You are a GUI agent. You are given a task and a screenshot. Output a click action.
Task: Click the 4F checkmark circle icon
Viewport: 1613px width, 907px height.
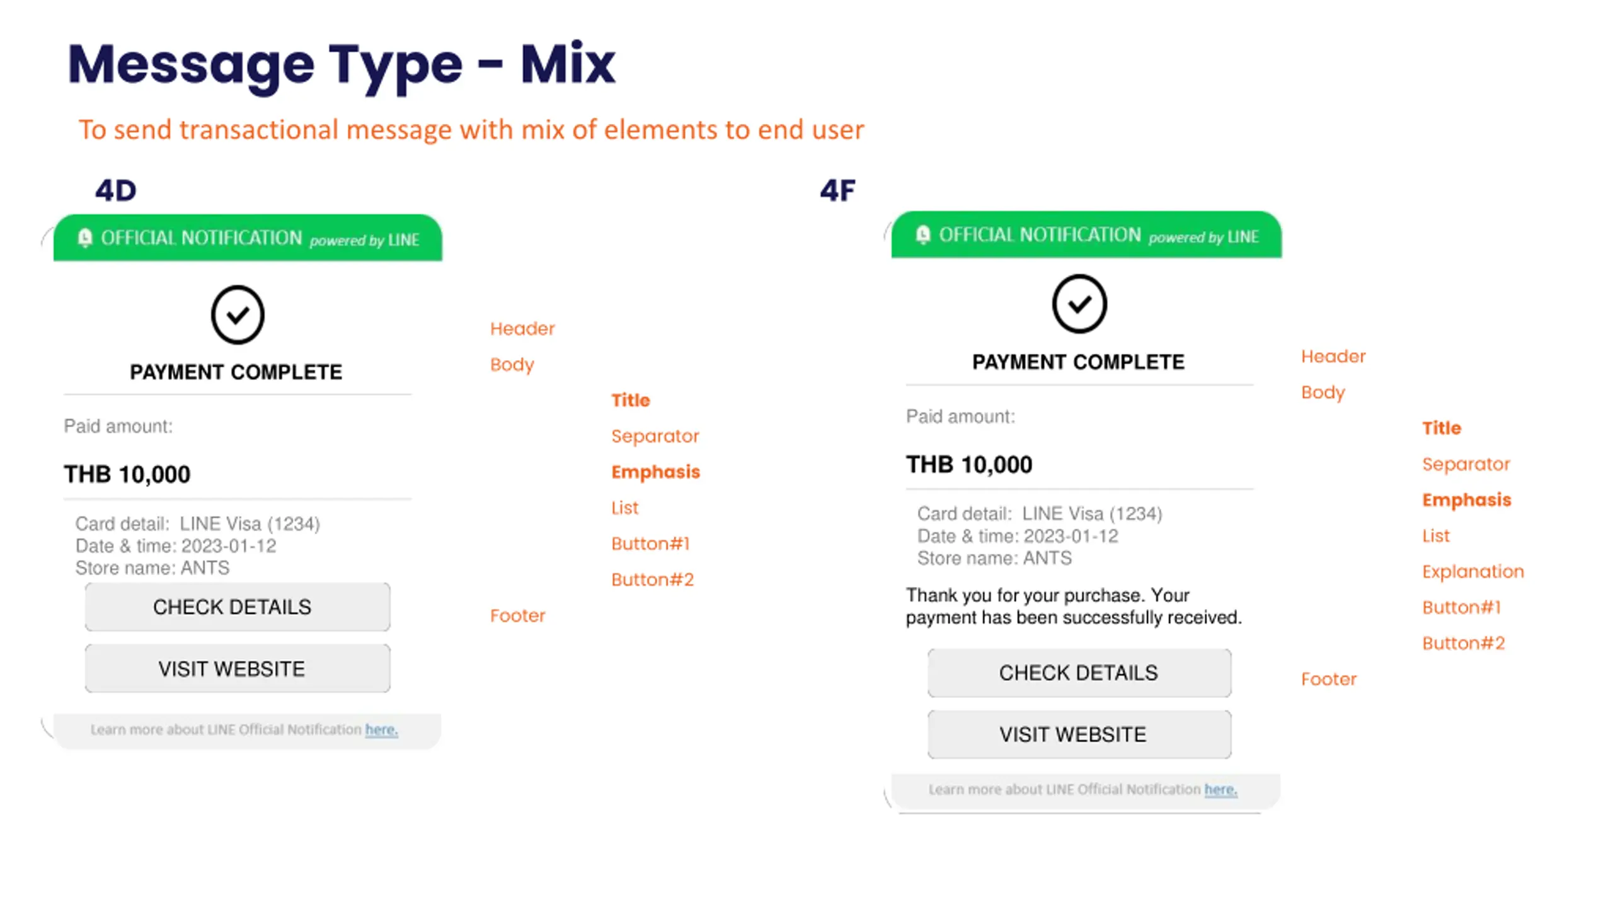(1079, 304)
